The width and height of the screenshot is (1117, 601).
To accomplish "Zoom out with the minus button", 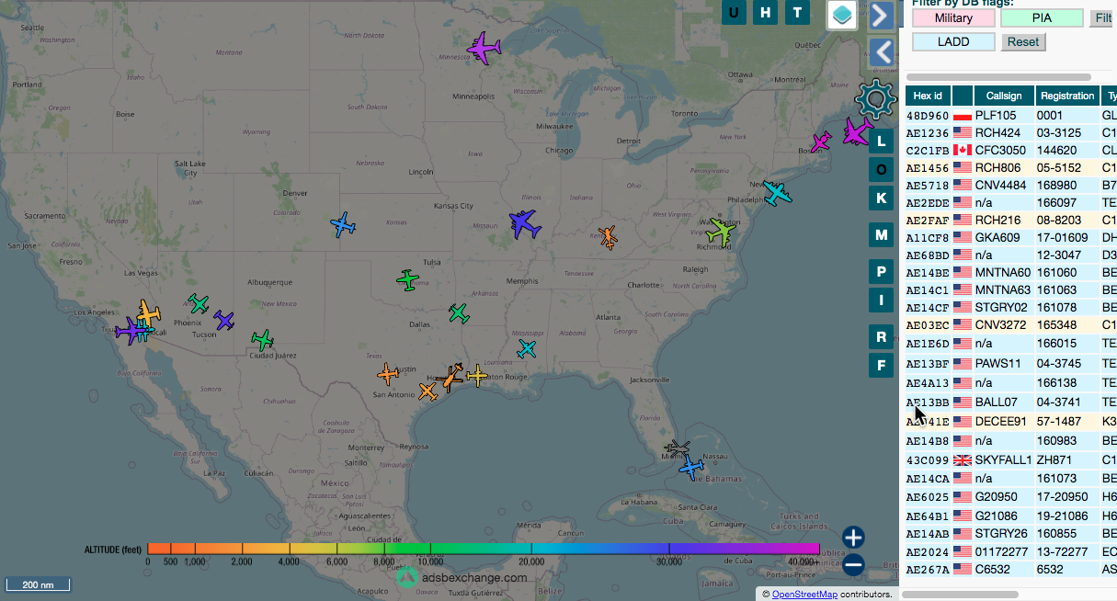I will click(x=853, y=565).
